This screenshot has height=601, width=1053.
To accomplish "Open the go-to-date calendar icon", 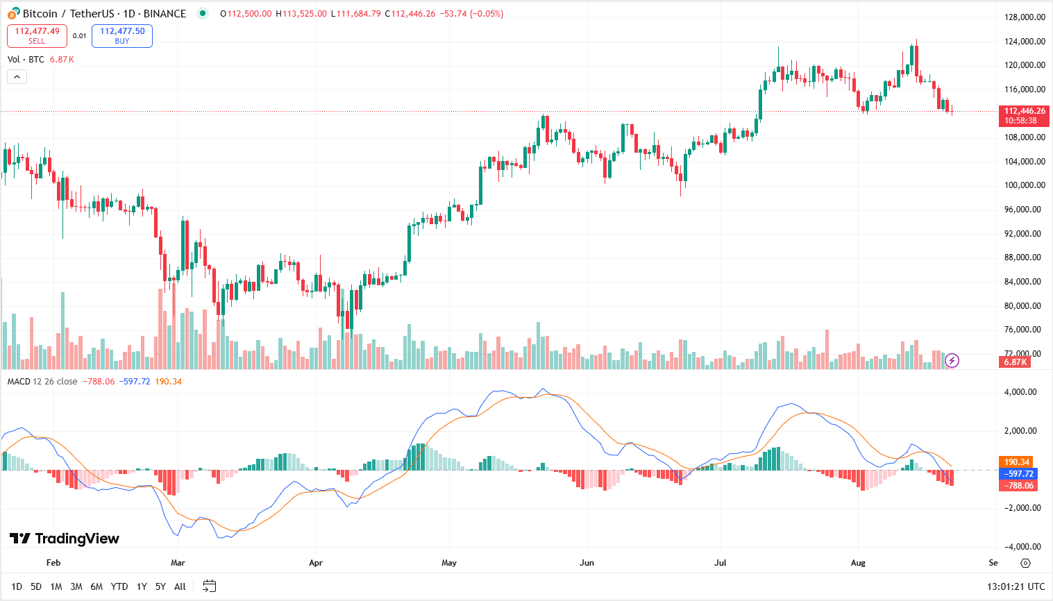I will coord(209,586).
